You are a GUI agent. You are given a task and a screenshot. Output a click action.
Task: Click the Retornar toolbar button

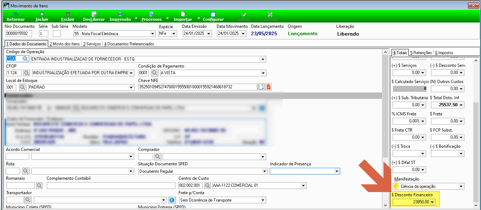pos(16,17)
